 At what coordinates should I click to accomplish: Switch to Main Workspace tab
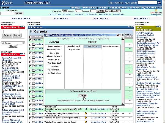pyautogui.click(x=21, y=18)
